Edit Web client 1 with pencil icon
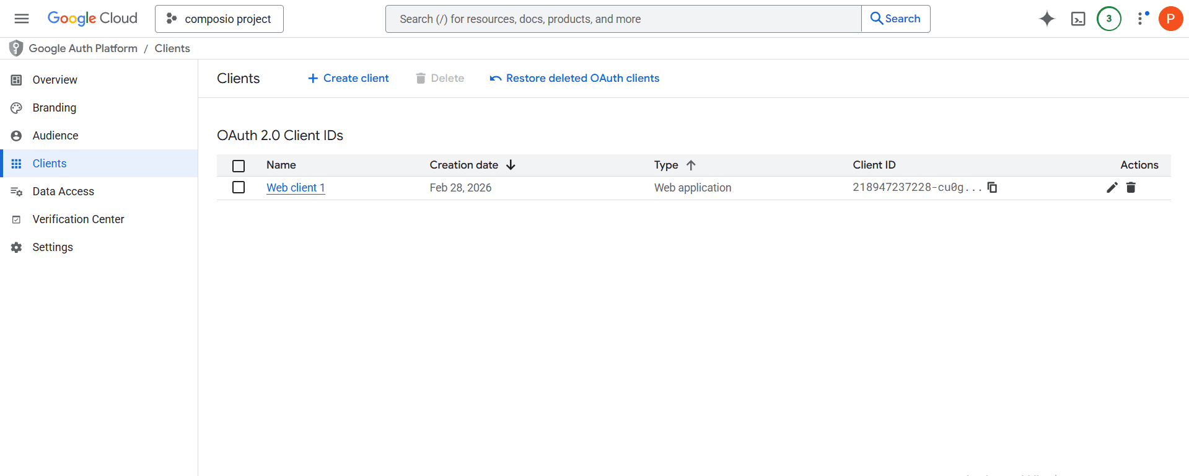 (x=1112, y=187)
